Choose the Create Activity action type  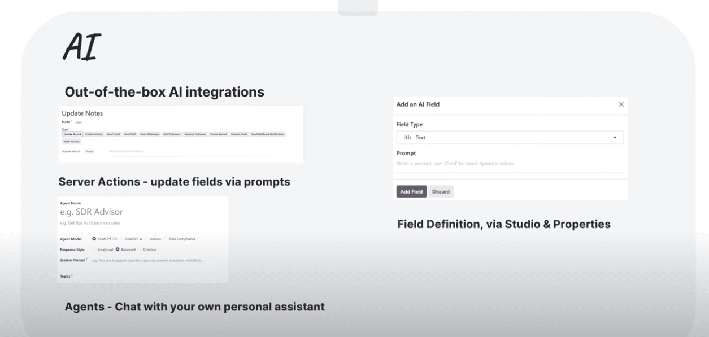pyautogui.click(x=94, y=134)
